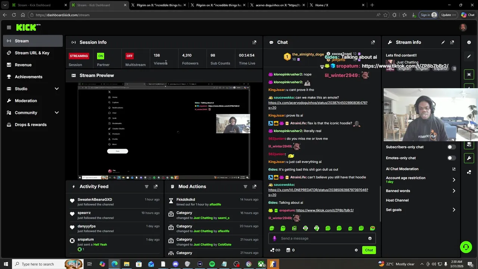Click the Send a message input field

[x=322, y=238]
